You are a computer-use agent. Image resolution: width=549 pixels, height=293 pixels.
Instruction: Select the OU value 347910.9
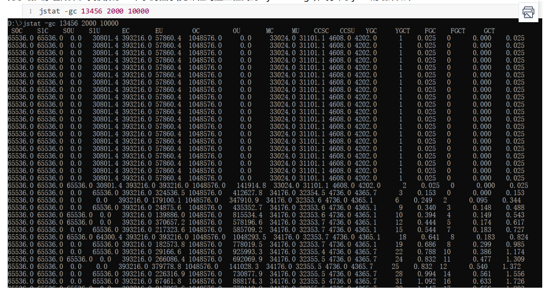[244, 200]
